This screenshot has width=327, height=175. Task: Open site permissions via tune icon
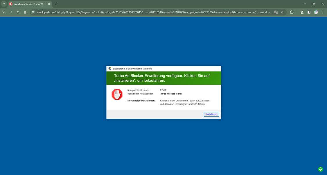(33, 12)
